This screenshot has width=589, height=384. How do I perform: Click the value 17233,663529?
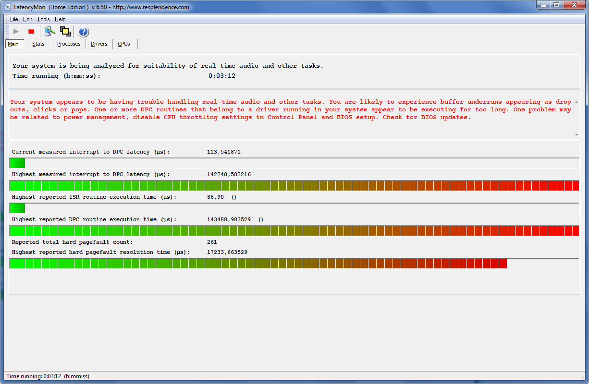tap(227, 252)
